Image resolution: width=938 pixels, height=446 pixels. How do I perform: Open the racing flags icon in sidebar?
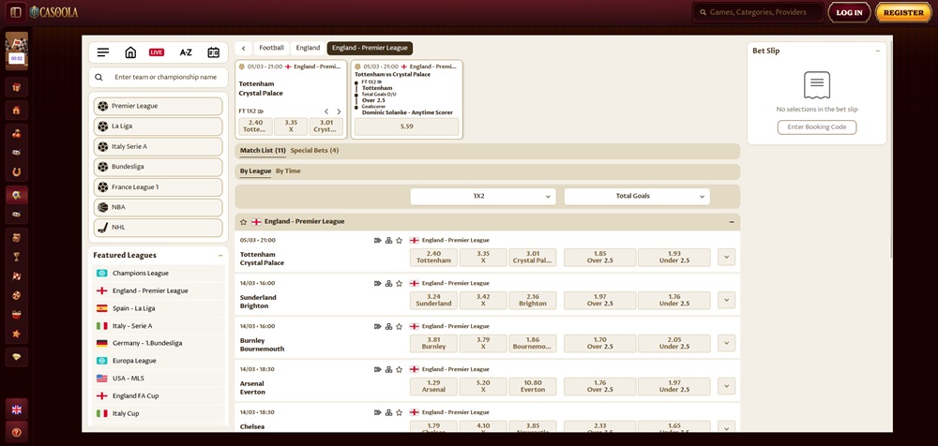(x=17, y=276)
